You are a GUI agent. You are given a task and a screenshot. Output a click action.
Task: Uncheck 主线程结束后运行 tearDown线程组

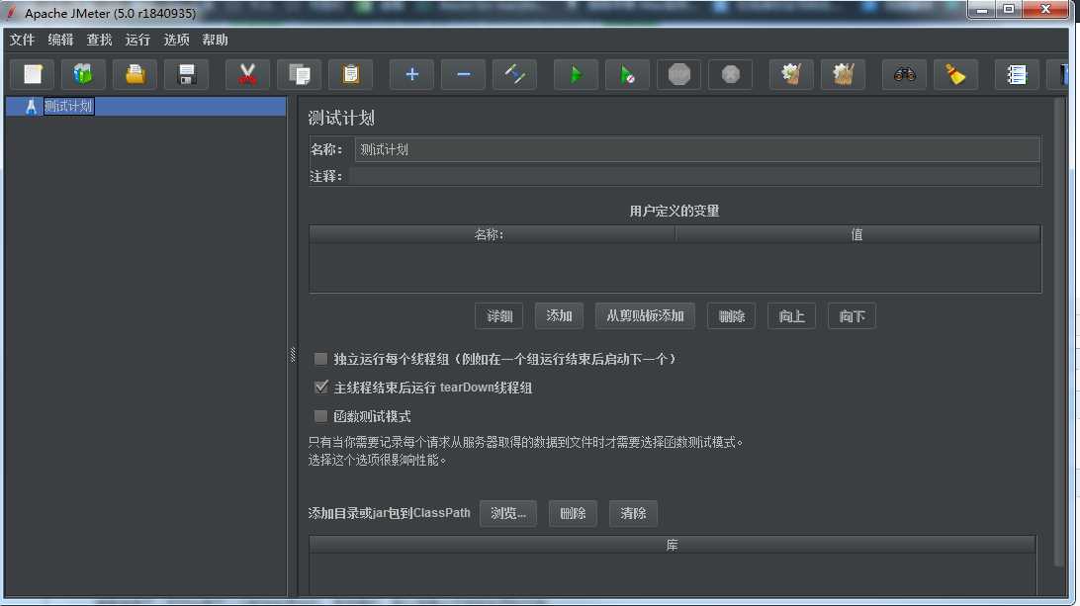click(320, 387)
